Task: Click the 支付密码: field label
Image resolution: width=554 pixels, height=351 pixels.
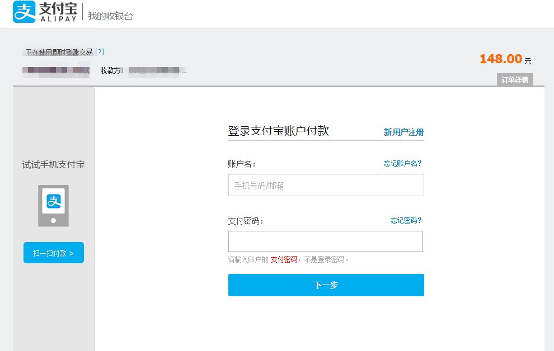Action: click(x=246, y=221)
